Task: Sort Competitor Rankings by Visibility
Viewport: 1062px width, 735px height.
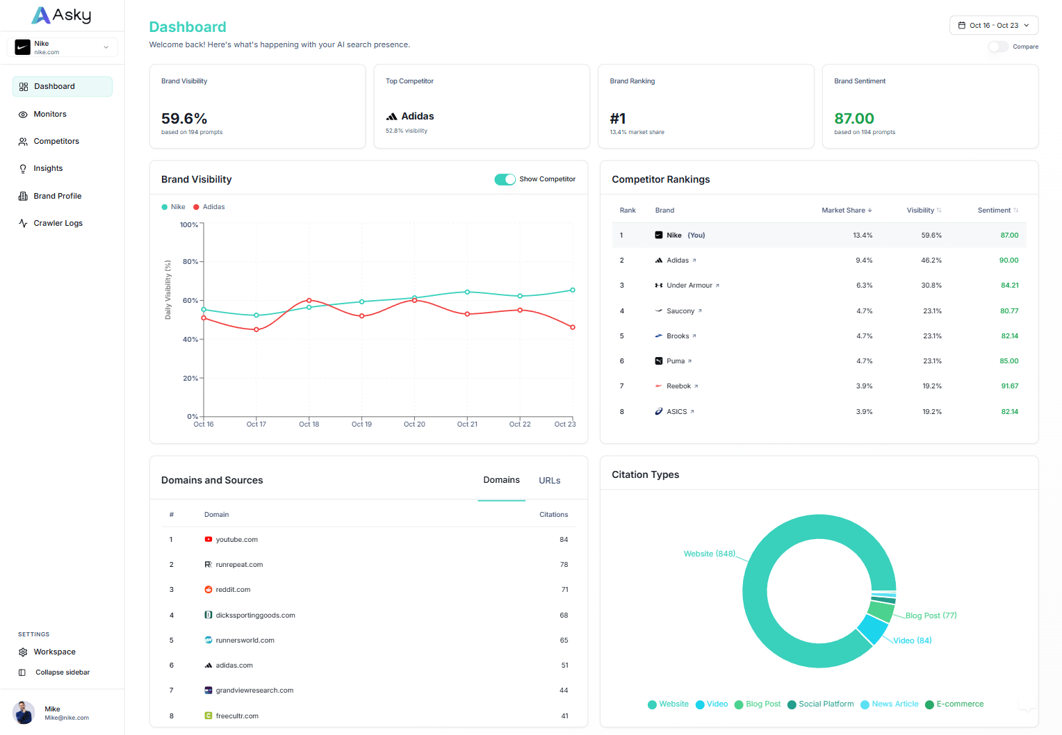Action: [x=923, y=210]
